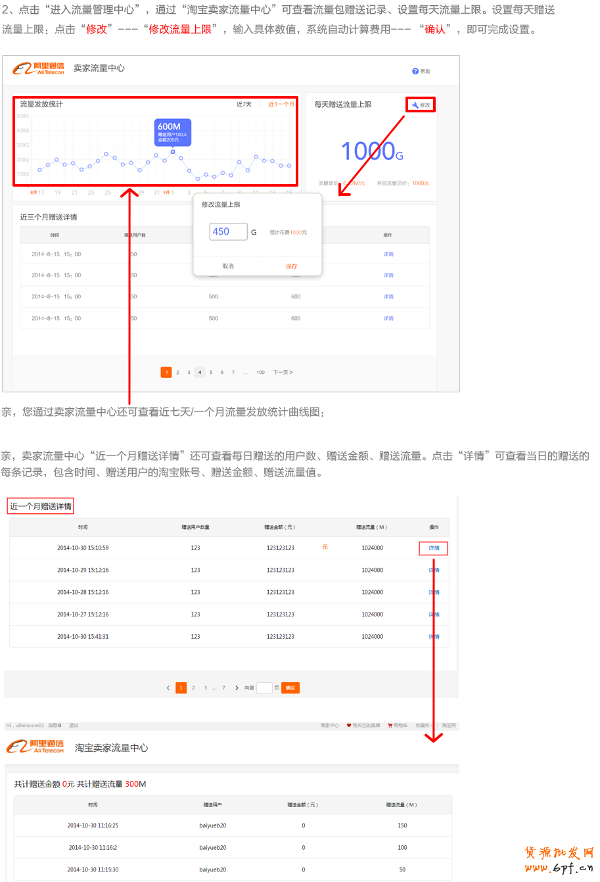Screen dimensions: 600x882
Task: Click the previous page arrow in lower pagination
Action: 168,688
